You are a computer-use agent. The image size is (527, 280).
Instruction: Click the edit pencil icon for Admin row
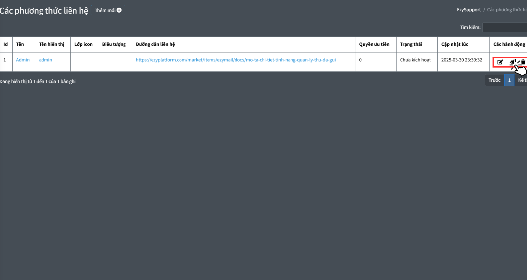click(500, 62)
